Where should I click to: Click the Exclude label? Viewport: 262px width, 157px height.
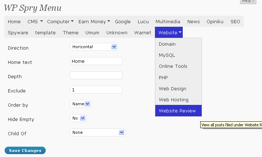pyautogui.click(x=17, y=91)
